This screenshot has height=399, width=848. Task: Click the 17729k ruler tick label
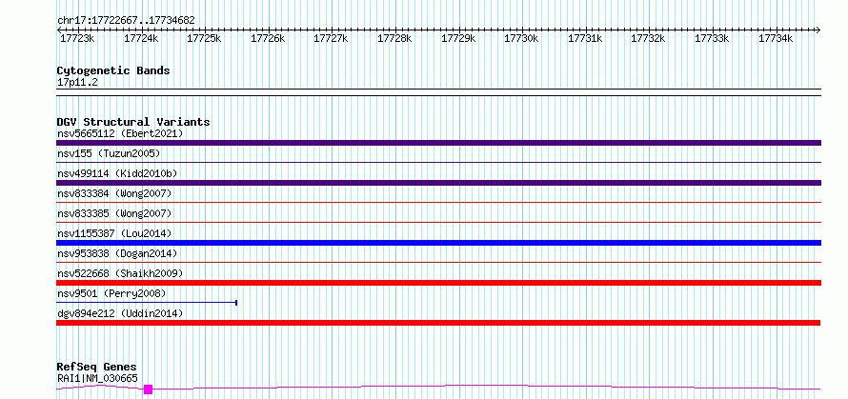click(x=458, y=38)
